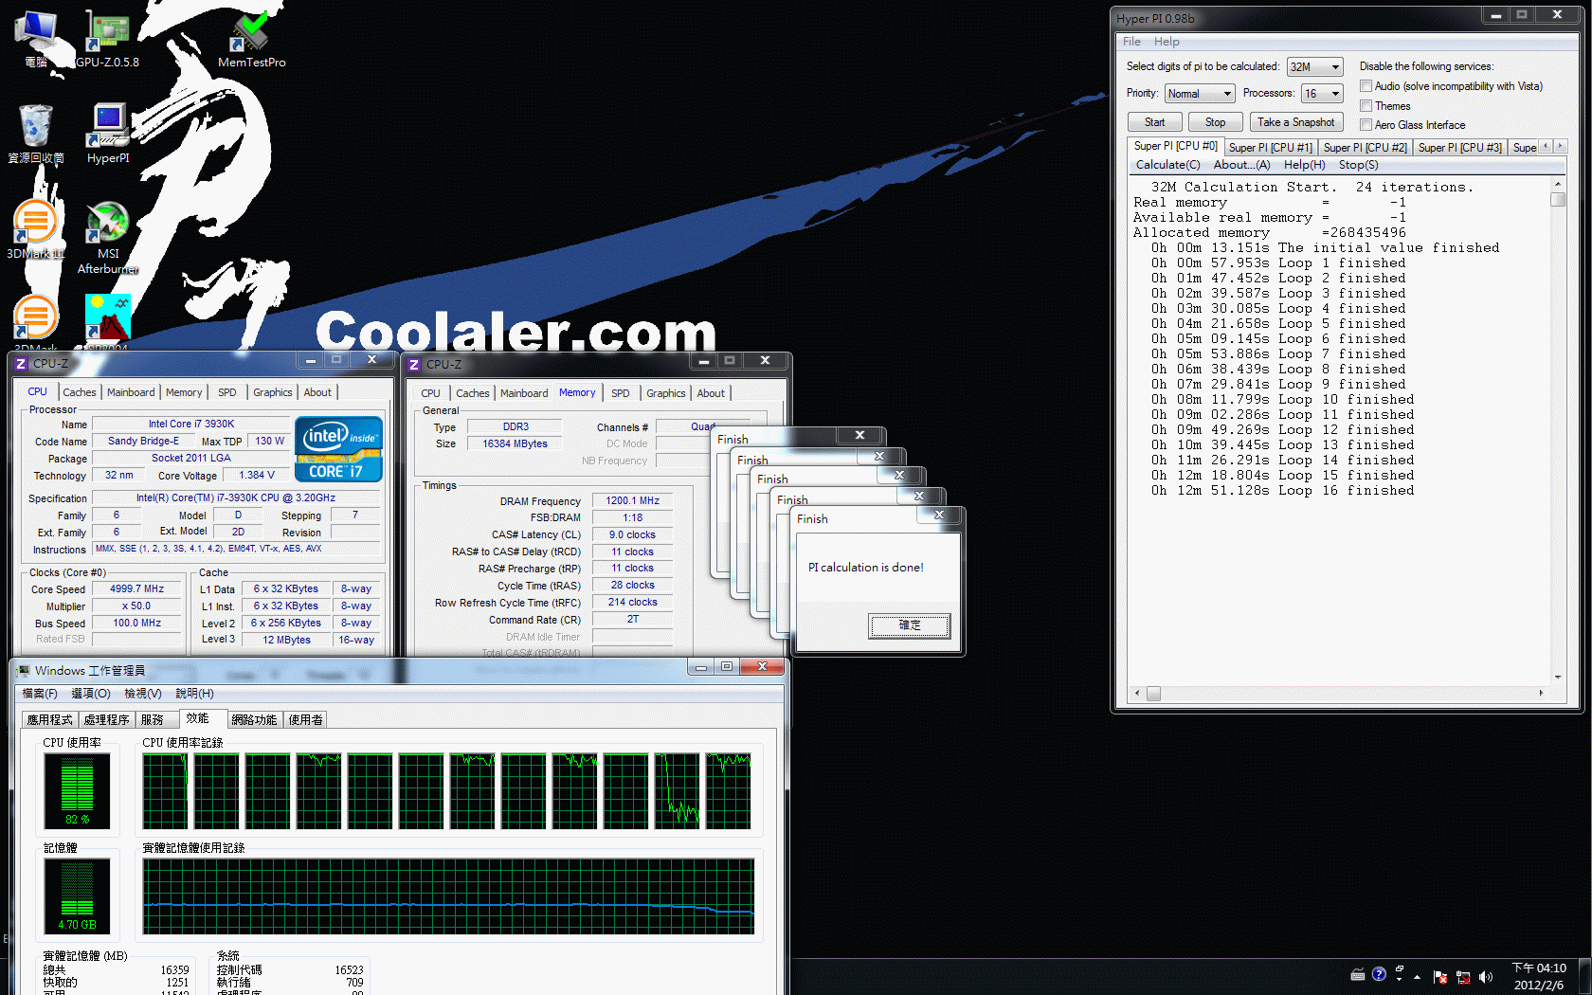The height and width of the screenshot is (995, 1592).
Task: Open the Computer desktop icon
Action: coord(36,40)
